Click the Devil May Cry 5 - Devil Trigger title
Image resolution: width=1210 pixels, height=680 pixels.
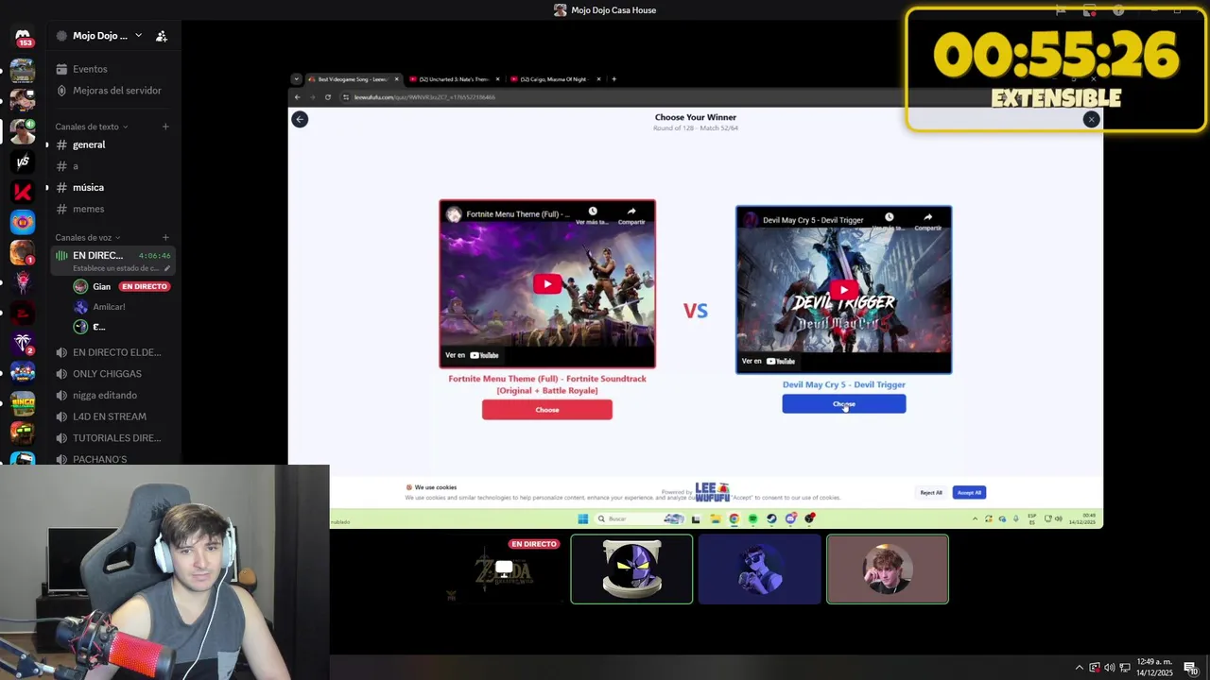click(844, 384)
